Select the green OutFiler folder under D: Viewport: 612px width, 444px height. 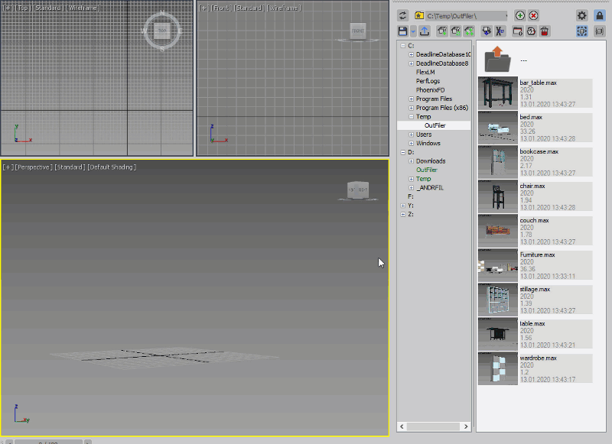click(x=427, y=170)
